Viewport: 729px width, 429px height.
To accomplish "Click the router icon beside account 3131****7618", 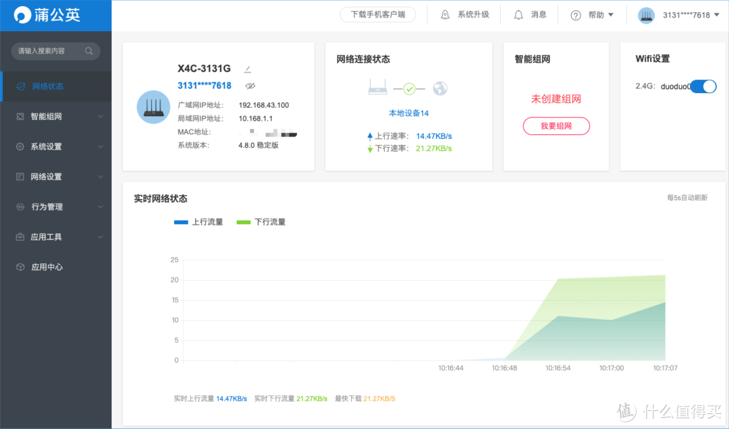I will click(x=646, y=14).
